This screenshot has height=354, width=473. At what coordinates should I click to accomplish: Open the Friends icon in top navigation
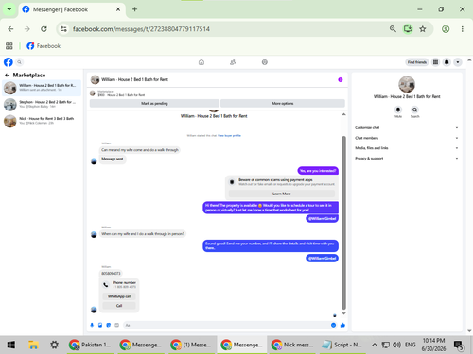[233, 62]
